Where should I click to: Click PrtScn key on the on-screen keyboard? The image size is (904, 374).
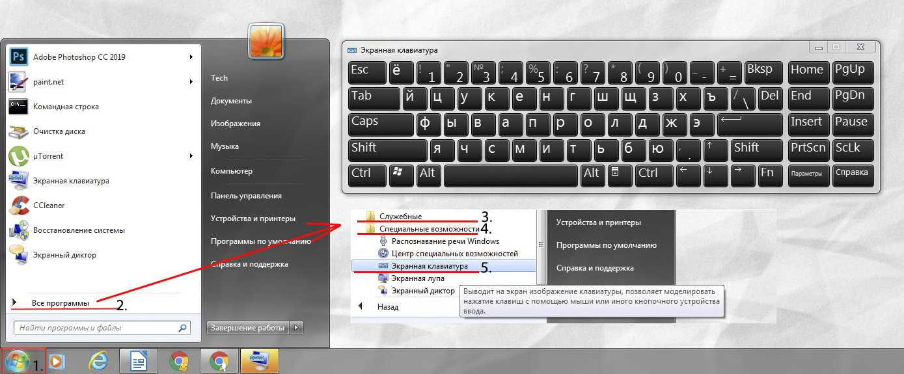[809, 150]
